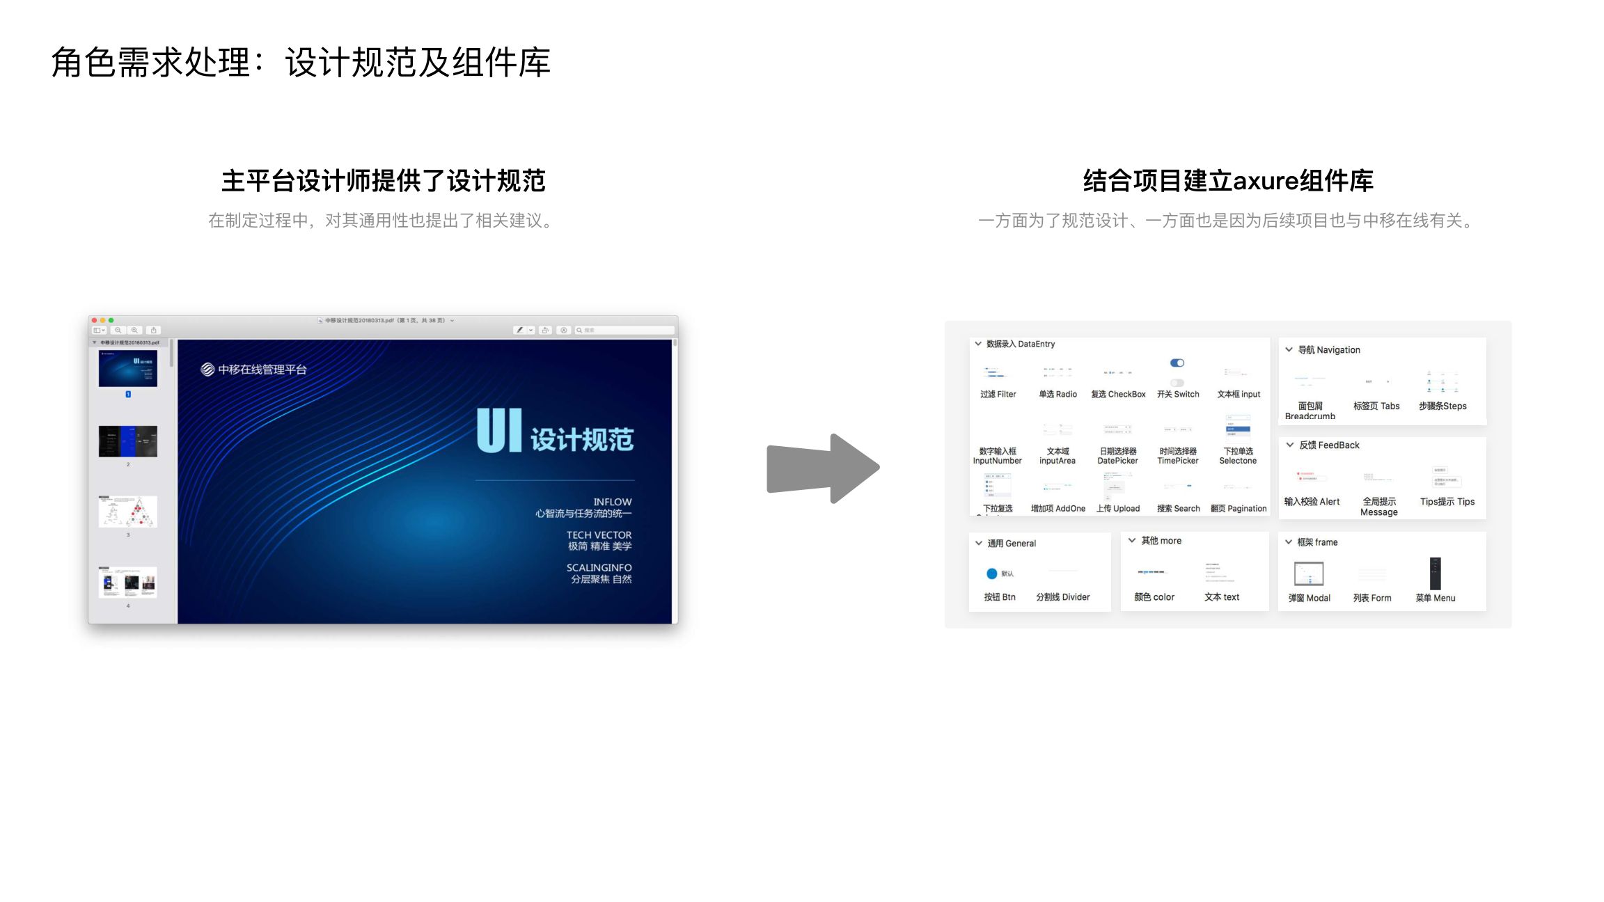This screenshot has width=1604, height=902.
Task: Select the markup pen tool in PDF toolbar
Action: [519, 330]
